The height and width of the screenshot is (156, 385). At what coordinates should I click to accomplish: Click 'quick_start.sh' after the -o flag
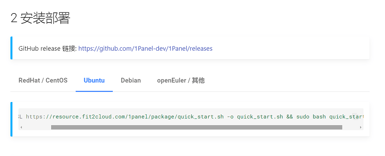(x=260, y=117)
